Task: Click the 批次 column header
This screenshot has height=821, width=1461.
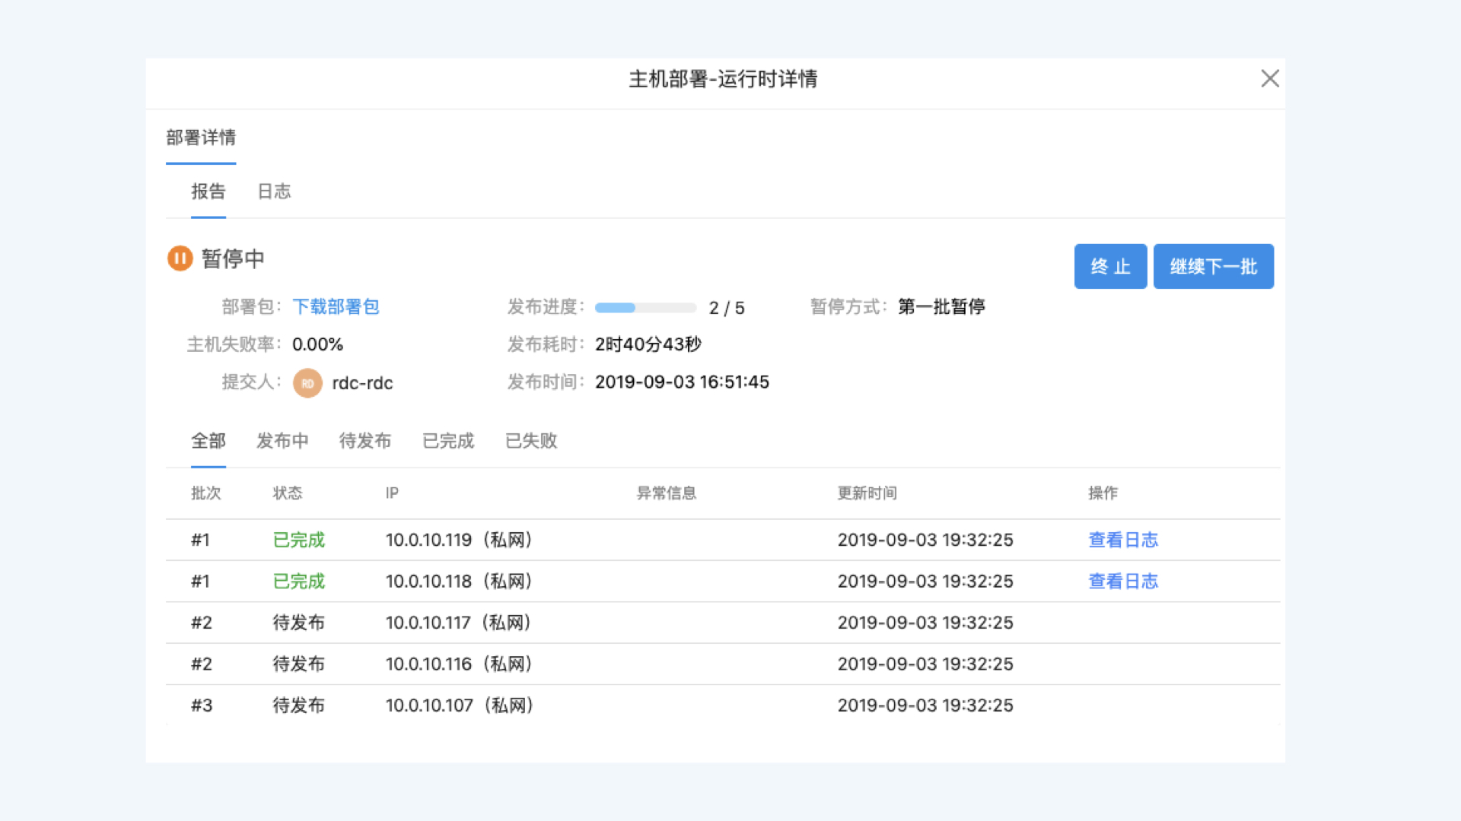Action: tap(205, 493)
